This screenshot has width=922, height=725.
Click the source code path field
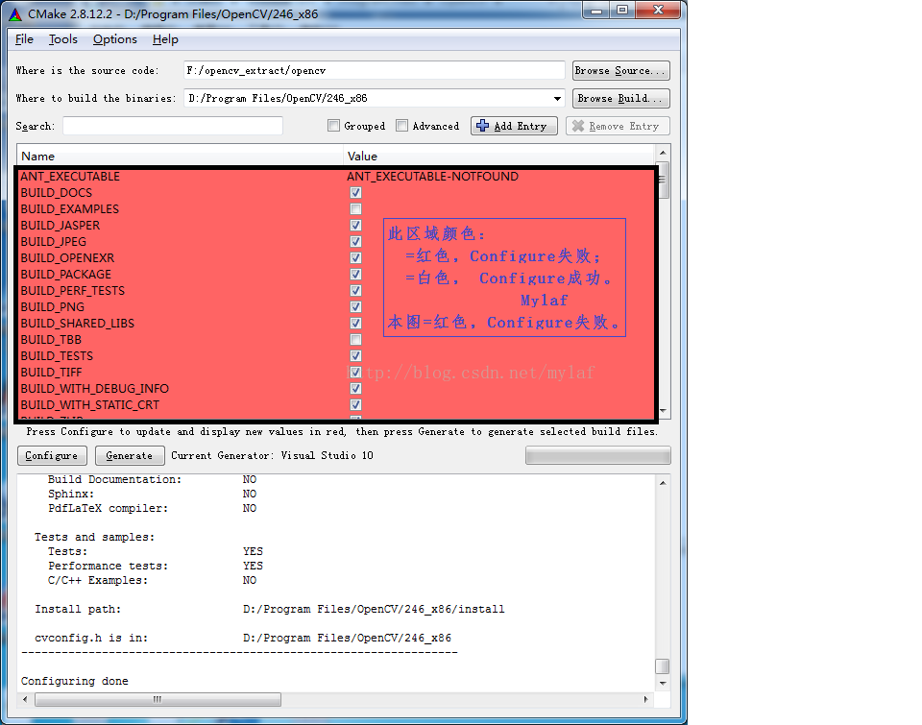374,70
